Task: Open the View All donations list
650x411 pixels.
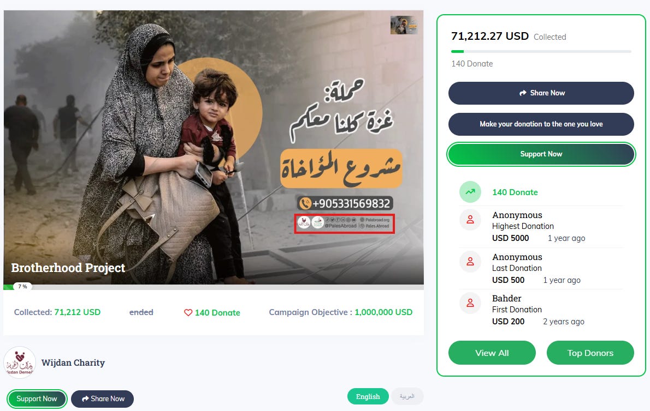Action: tap(492, 353)
